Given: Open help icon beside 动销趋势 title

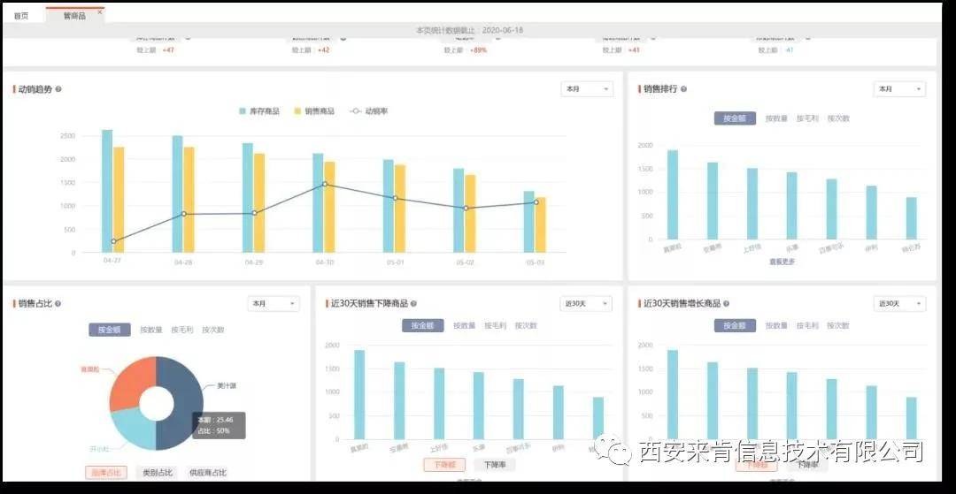Looking at the screenshot, I should click(58, 89).
